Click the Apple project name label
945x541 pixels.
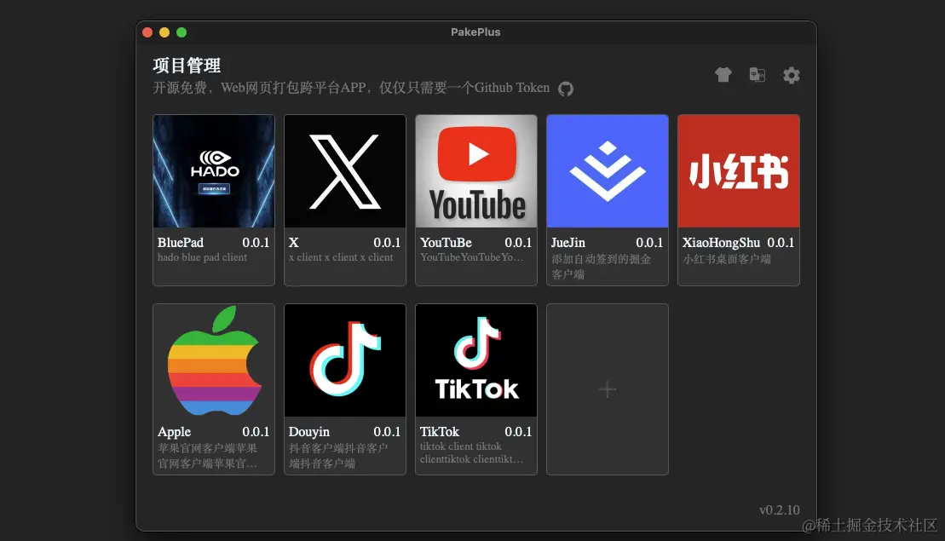point(174,432)
